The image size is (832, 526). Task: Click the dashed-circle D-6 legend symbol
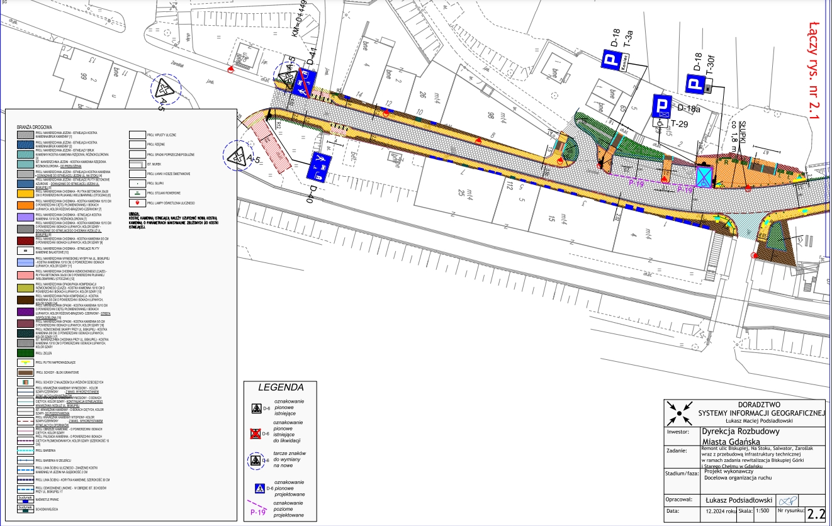[x=256, y=461]
